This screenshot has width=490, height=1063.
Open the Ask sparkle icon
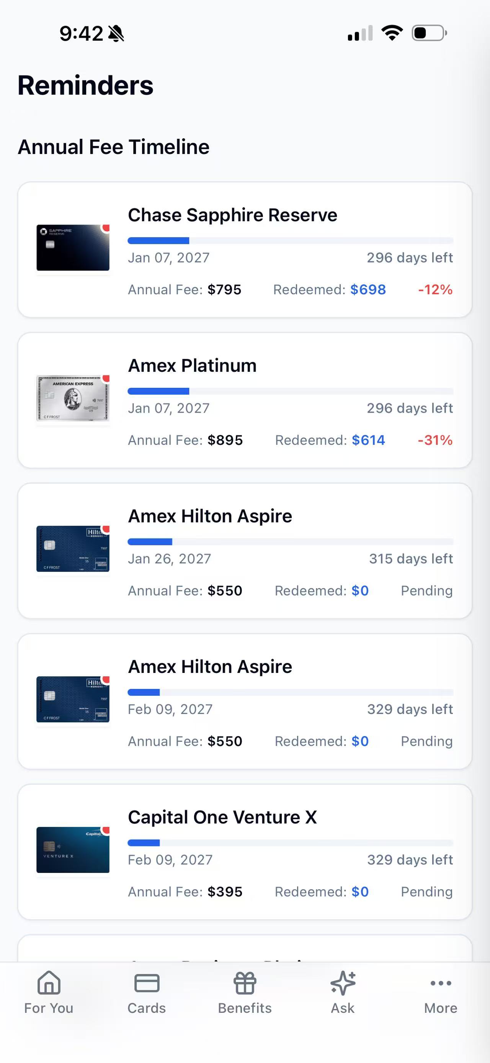343,983
